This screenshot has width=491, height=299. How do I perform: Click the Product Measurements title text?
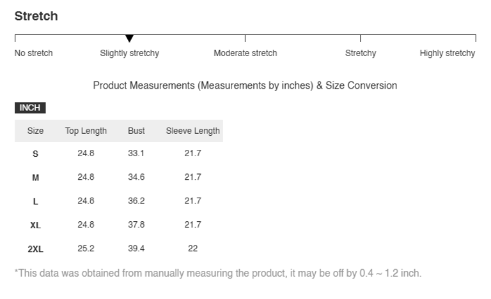pyautogui.click(x=245, y=85)
